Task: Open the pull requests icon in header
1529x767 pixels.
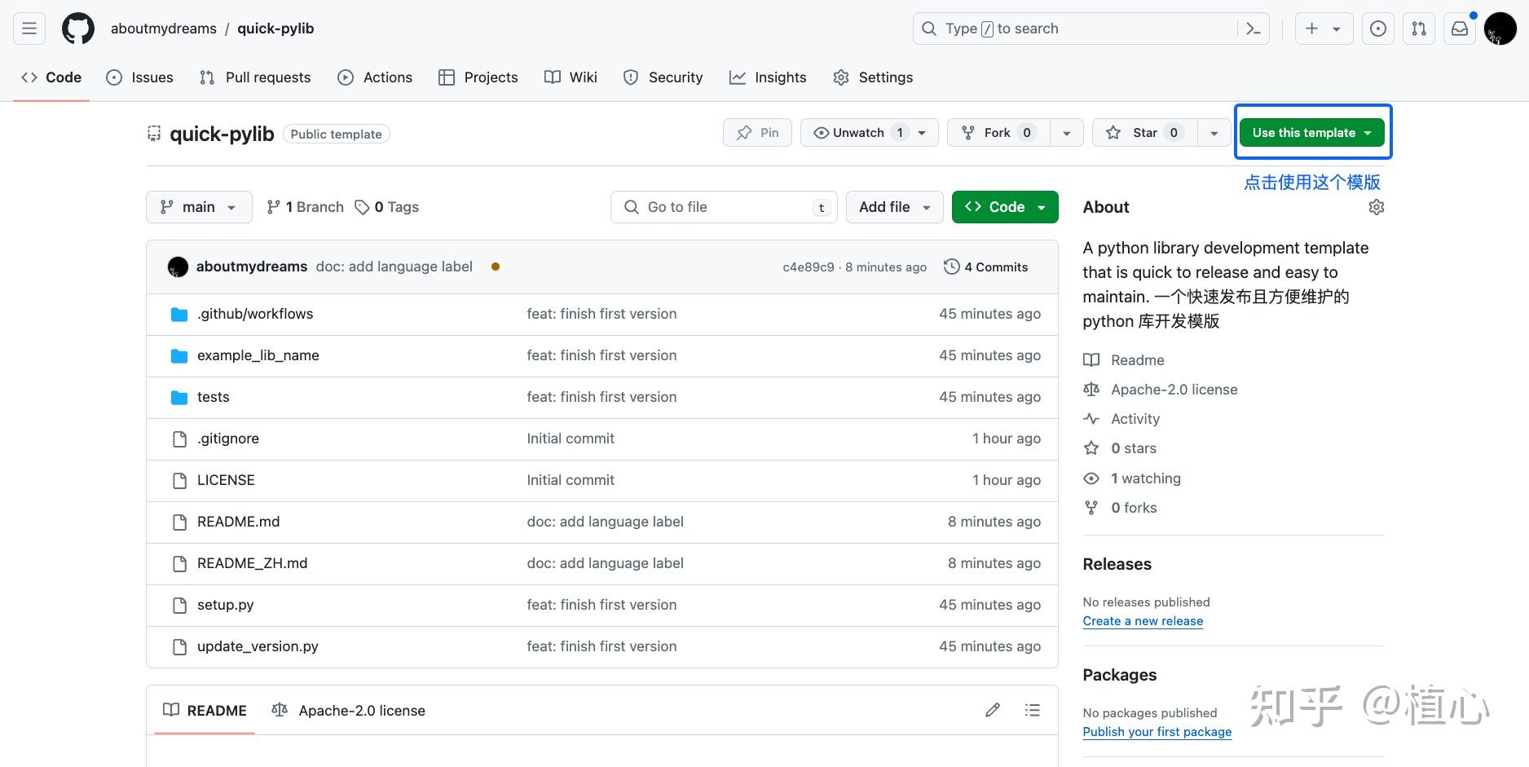Action: [1419, 29]
